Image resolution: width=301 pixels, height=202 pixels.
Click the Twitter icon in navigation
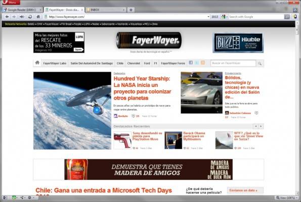pyautogui.click(x=197, y=63)
